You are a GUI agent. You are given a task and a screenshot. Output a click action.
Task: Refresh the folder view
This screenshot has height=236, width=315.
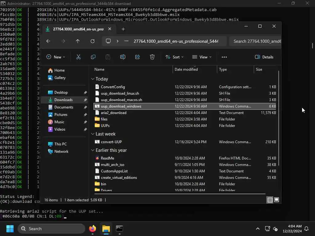(93, 41)
